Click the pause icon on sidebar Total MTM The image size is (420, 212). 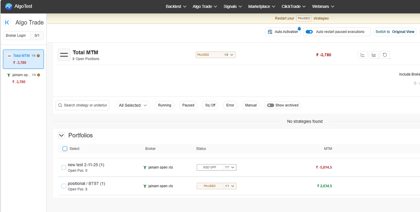coord(38,56)
